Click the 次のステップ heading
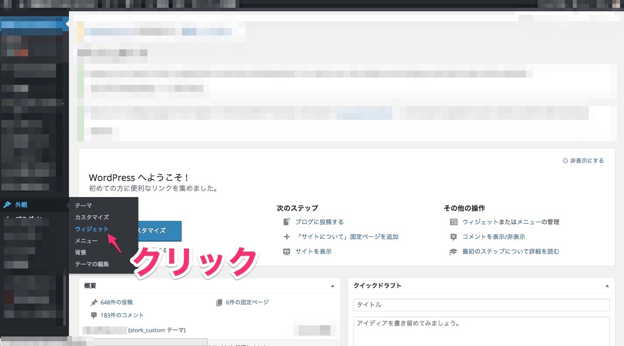The image size is (624, 346). click(x=297, y=208)
